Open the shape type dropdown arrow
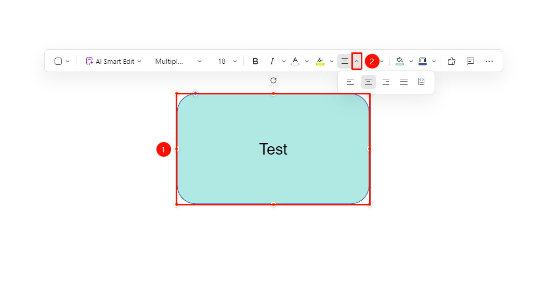Screen dimensions: 537x291 (68, 62)
